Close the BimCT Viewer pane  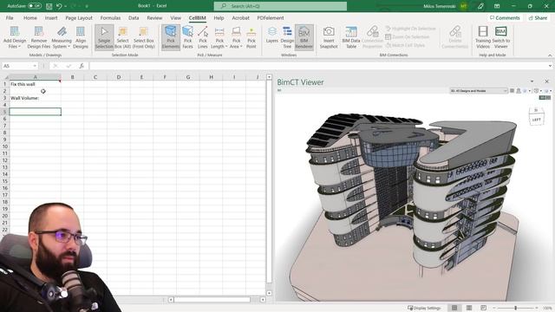(x=546, y=81)
